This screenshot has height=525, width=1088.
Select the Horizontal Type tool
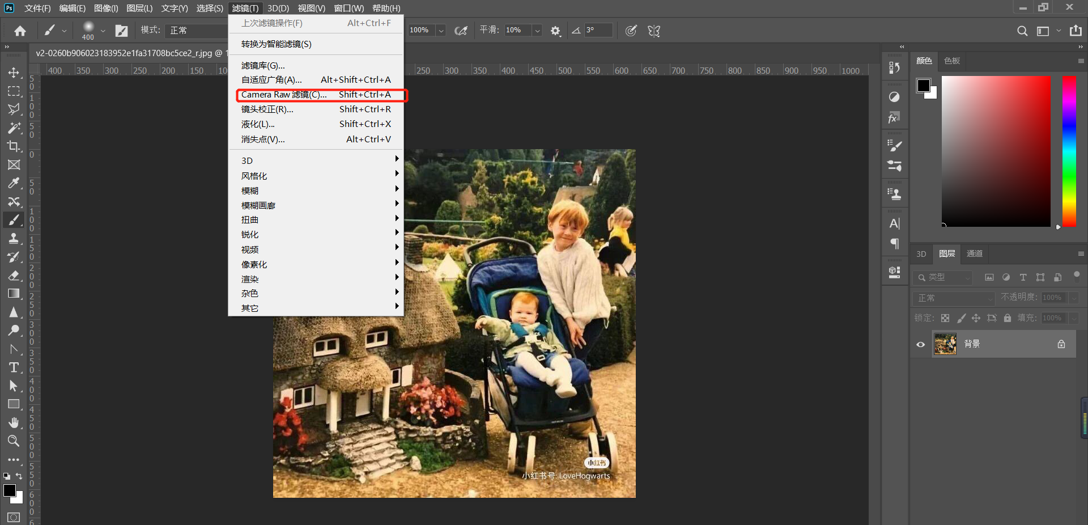(14, 367)
